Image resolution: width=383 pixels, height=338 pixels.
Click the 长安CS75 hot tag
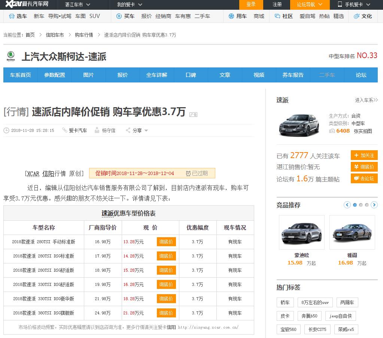(317, 329)
